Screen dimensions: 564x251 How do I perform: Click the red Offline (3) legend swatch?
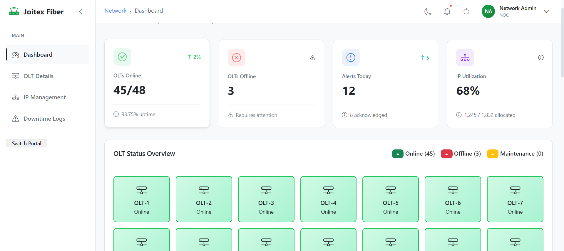point(446,154)
